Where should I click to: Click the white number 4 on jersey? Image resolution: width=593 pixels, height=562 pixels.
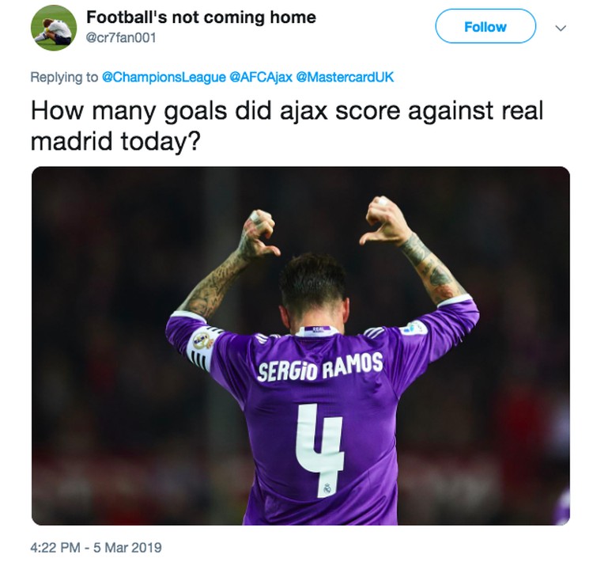point(320,450)
